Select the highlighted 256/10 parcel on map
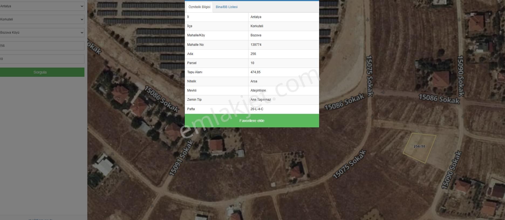The image size is (505, 220). pyautogui.click(x=419, y=148)
